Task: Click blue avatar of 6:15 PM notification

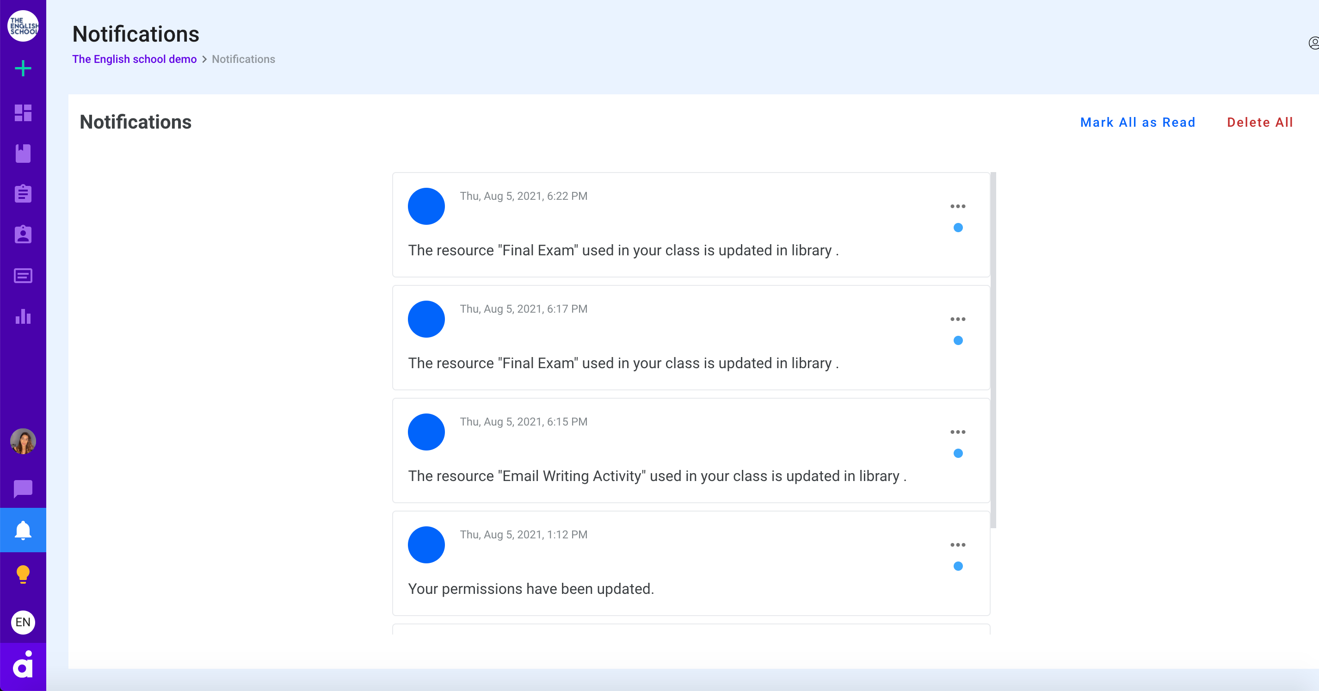Action: point(426,432)
